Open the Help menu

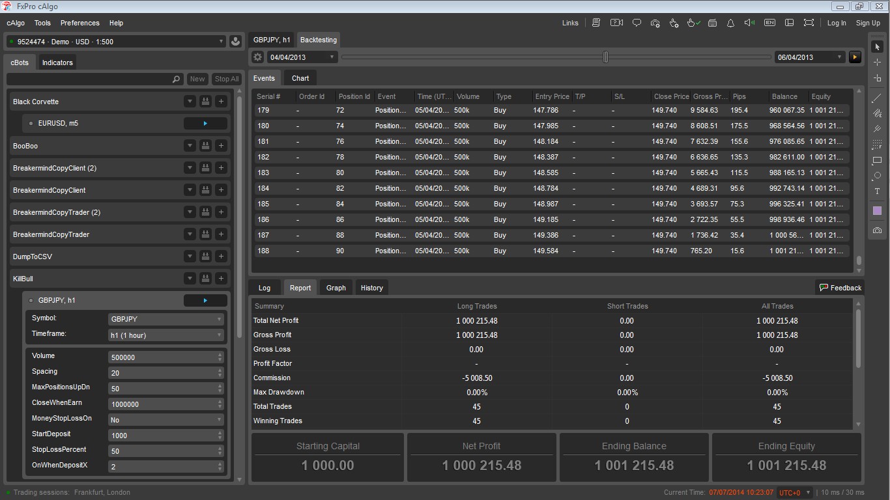coord(116,23)
